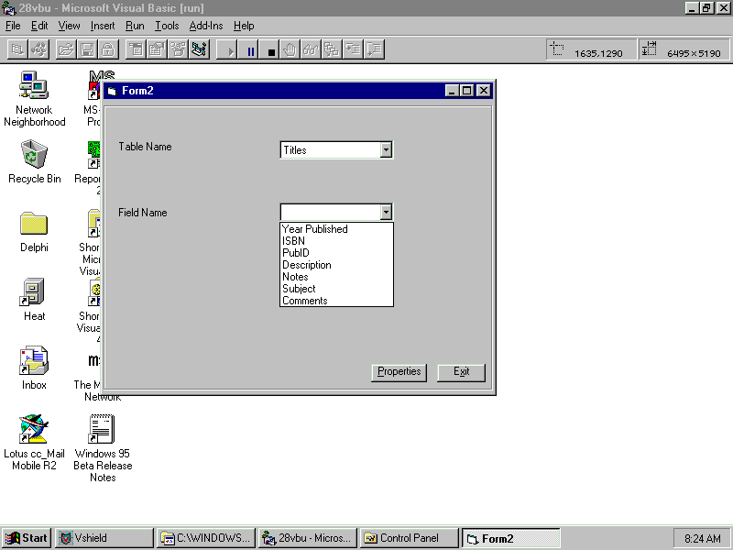Viewport: 733px width, 550px height.
Task: Switch to Control Panel in taskbar
Action: click(409, 538)
